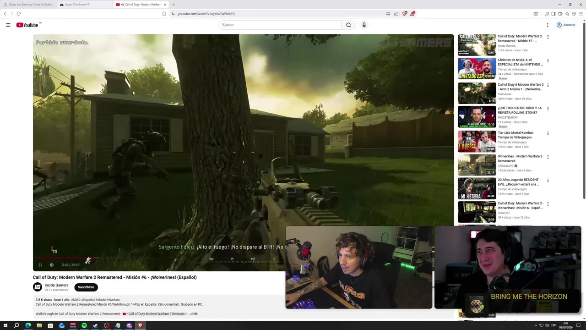
Task: Open YouTube settings three-dot menu near Acceder
Action: [x=548, y=25]
